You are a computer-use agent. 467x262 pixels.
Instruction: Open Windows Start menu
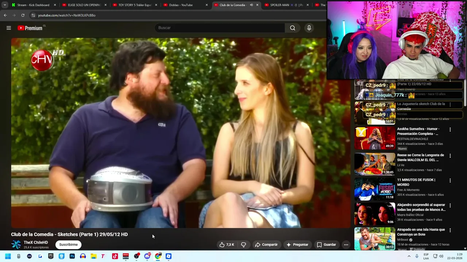[8, 256]
